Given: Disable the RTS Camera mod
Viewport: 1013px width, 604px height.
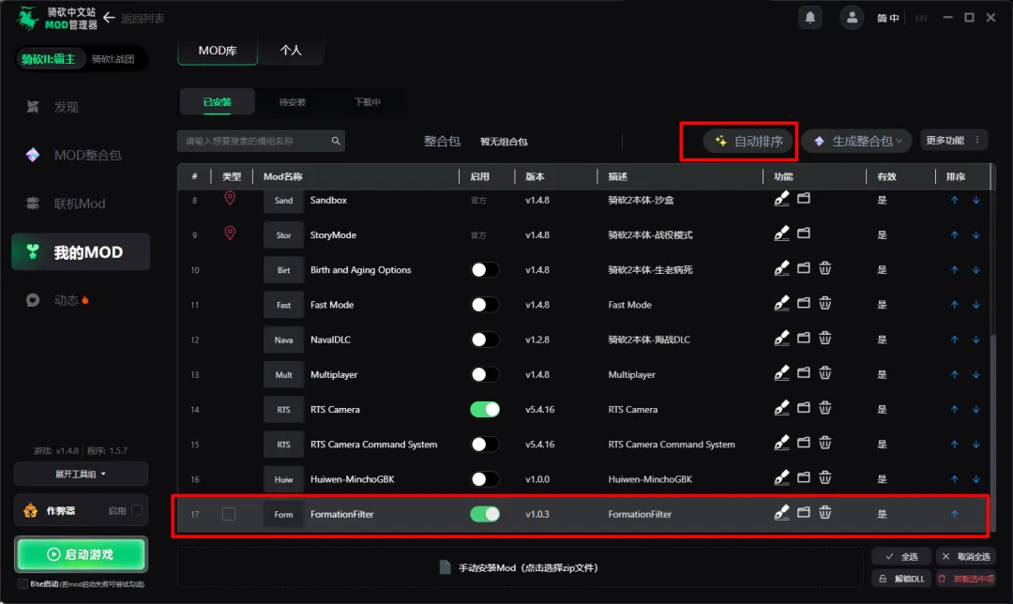Looking at the screenshot, I should click(x=485, y=410).
